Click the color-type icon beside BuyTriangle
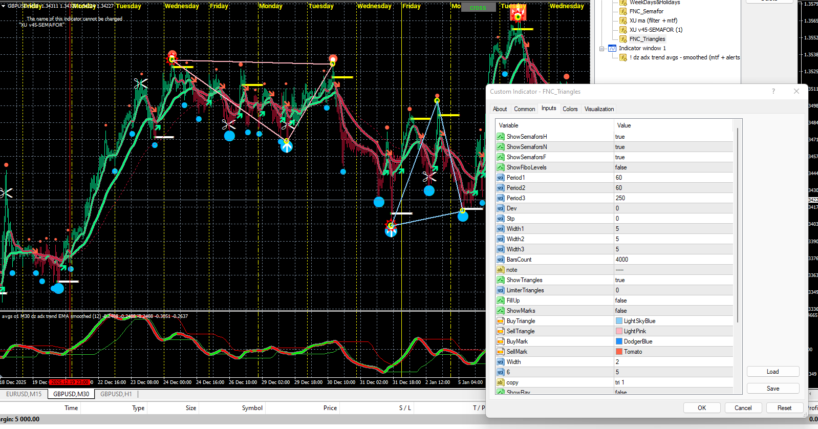Viewport: 818px width, 429px height. coord(500,321)
